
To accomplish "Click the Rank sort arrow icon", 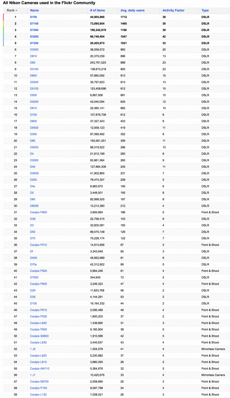I will tap(16, 11).
